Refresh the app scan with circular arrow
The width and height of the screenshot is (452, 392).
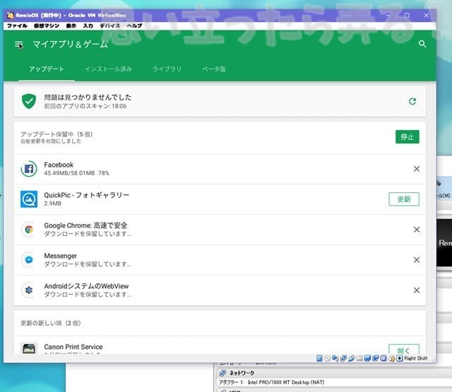coord(412,102)
